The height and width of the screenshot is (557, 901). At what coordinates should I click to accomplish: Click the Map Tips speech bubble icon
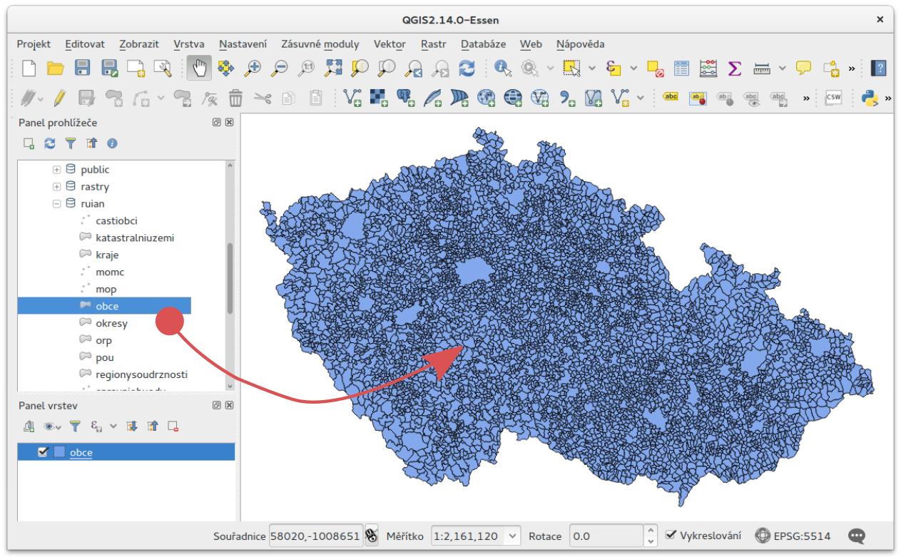click(804, 68)
